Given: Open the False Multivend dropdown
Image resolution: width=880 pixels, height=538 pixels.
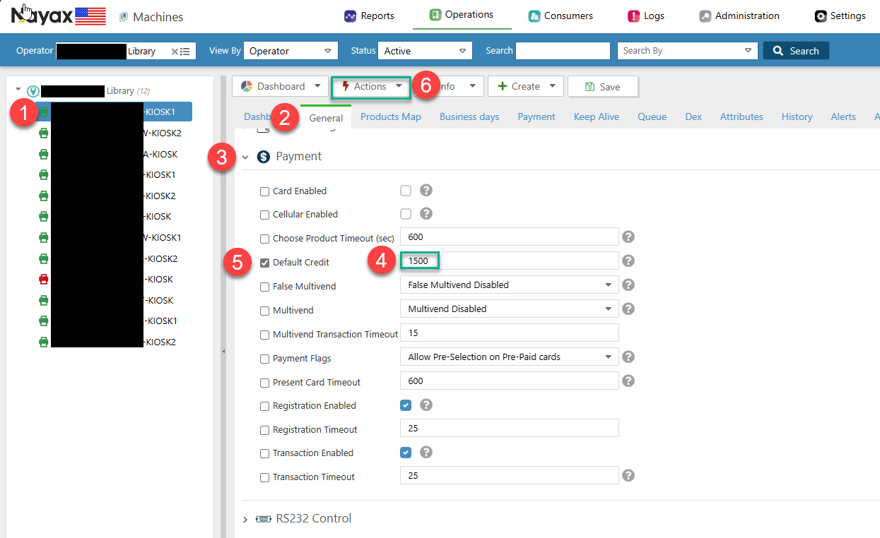Looking at the screenshot, I should [x=509, y=285].
